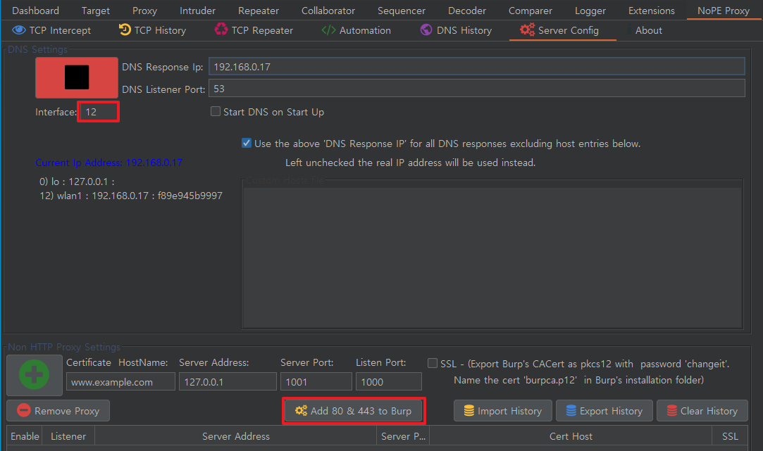Open the Decoder tab
763x451 pixels.
pos(466,11)
